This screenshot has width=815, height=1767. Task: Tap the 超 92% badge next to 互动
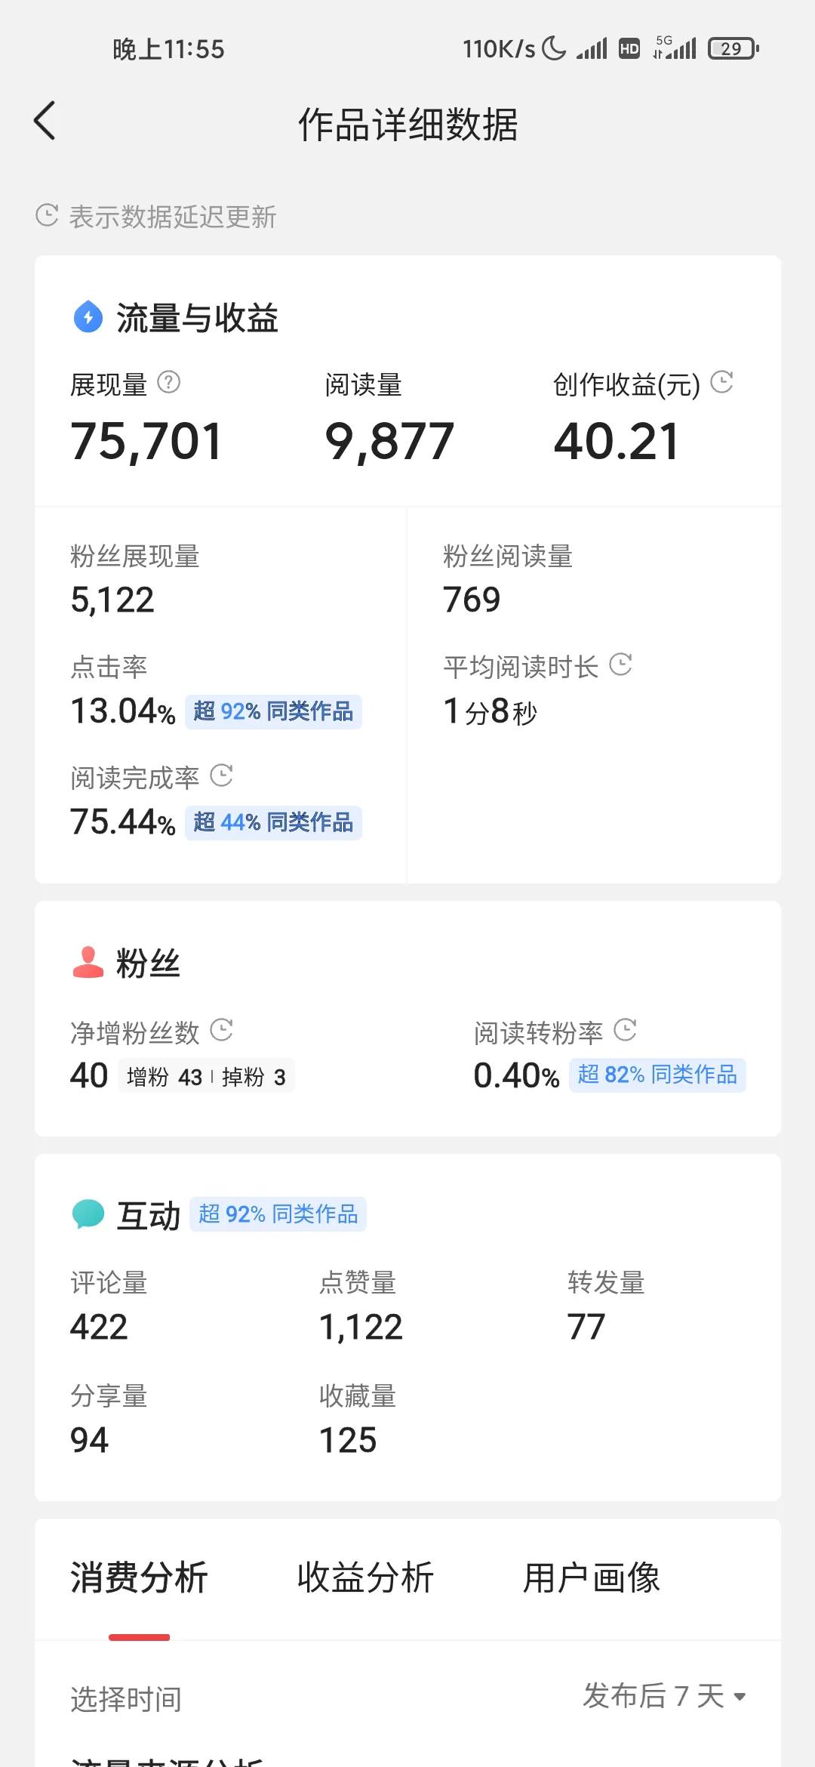click(x=278, y=1214)
